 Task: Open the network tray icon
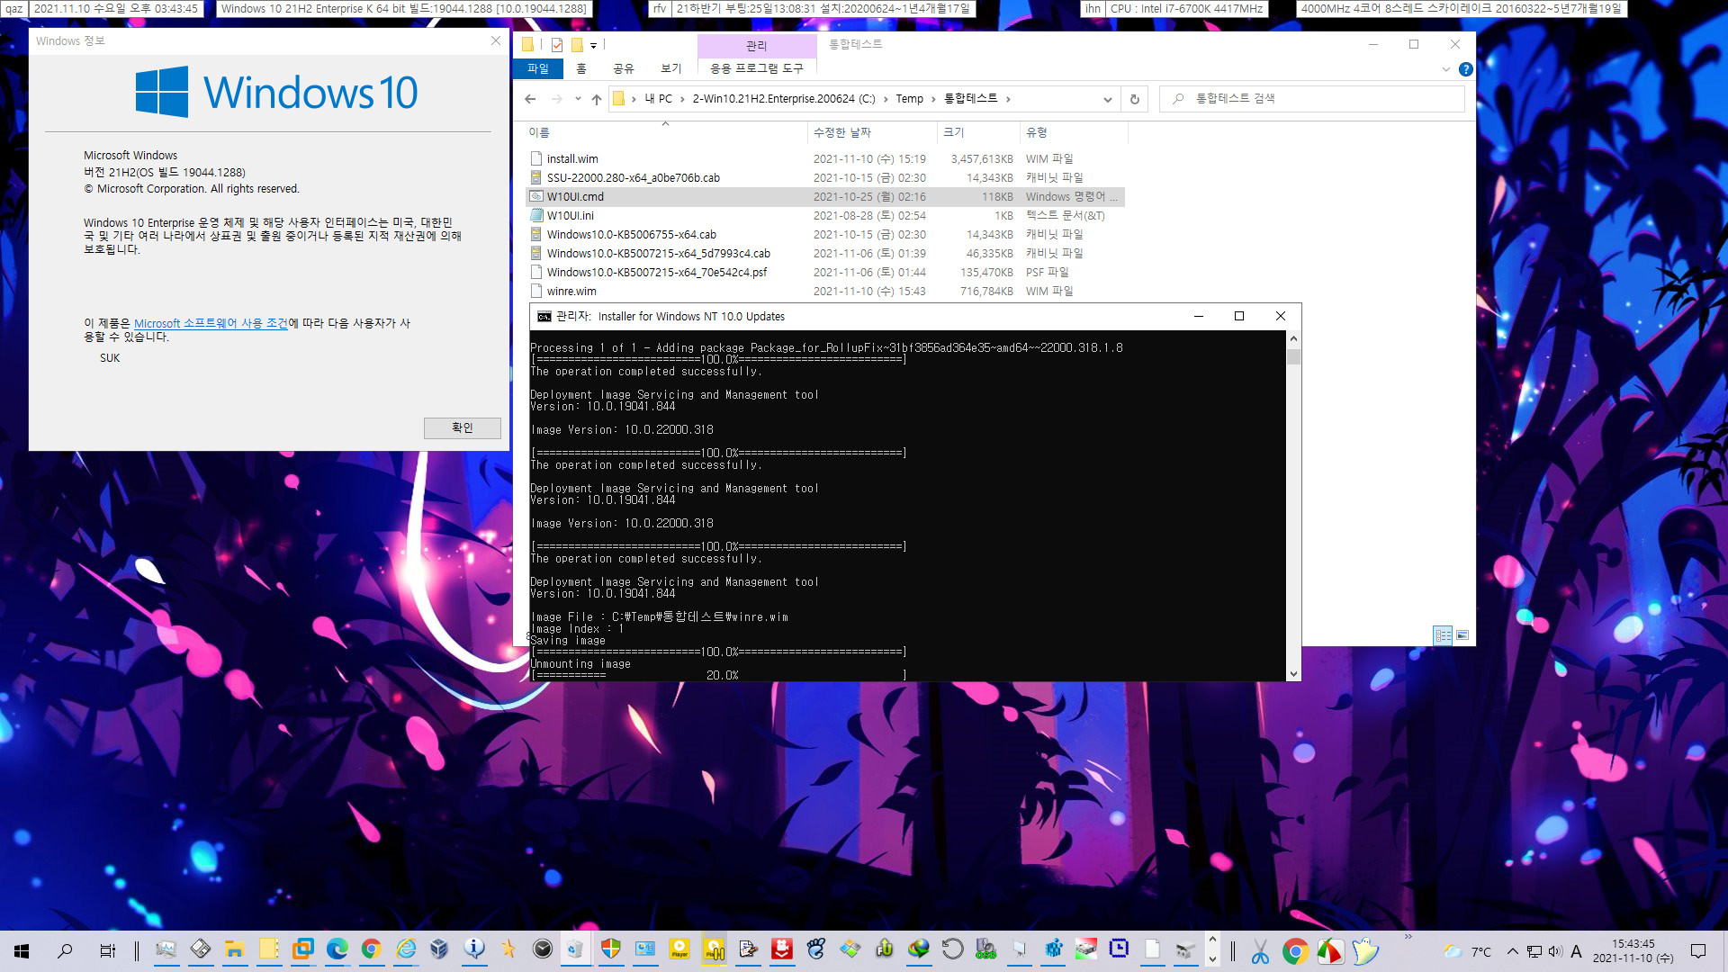click(x=1534, y=951)
